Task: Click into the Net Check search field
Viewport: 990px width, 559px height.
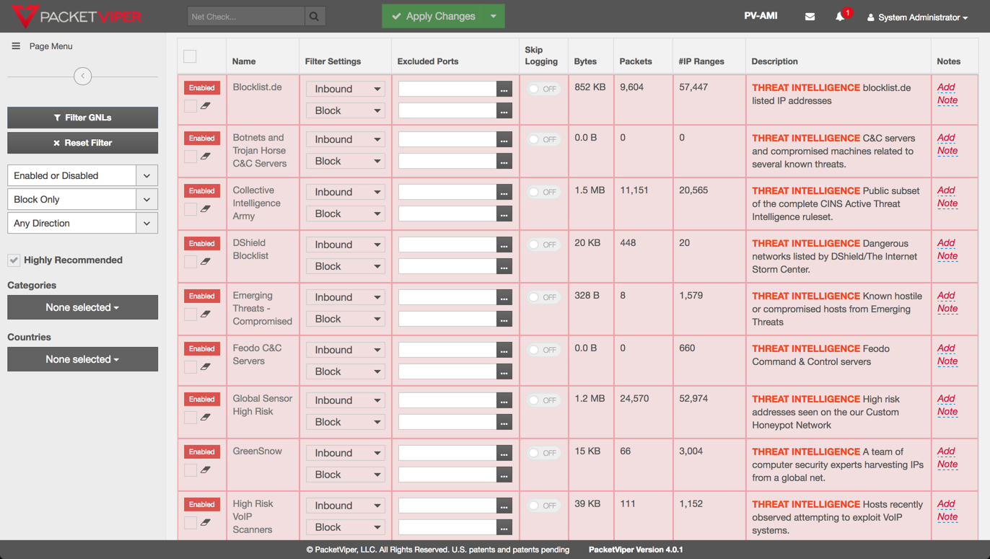Action: pyautogui.click(x=245, y=17)
